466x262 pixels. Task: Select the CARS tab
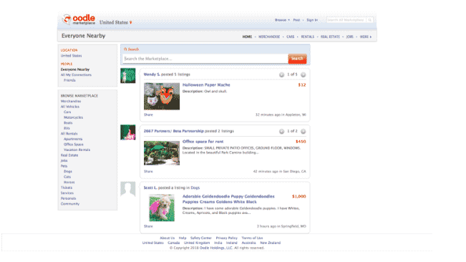pos(291,37)
